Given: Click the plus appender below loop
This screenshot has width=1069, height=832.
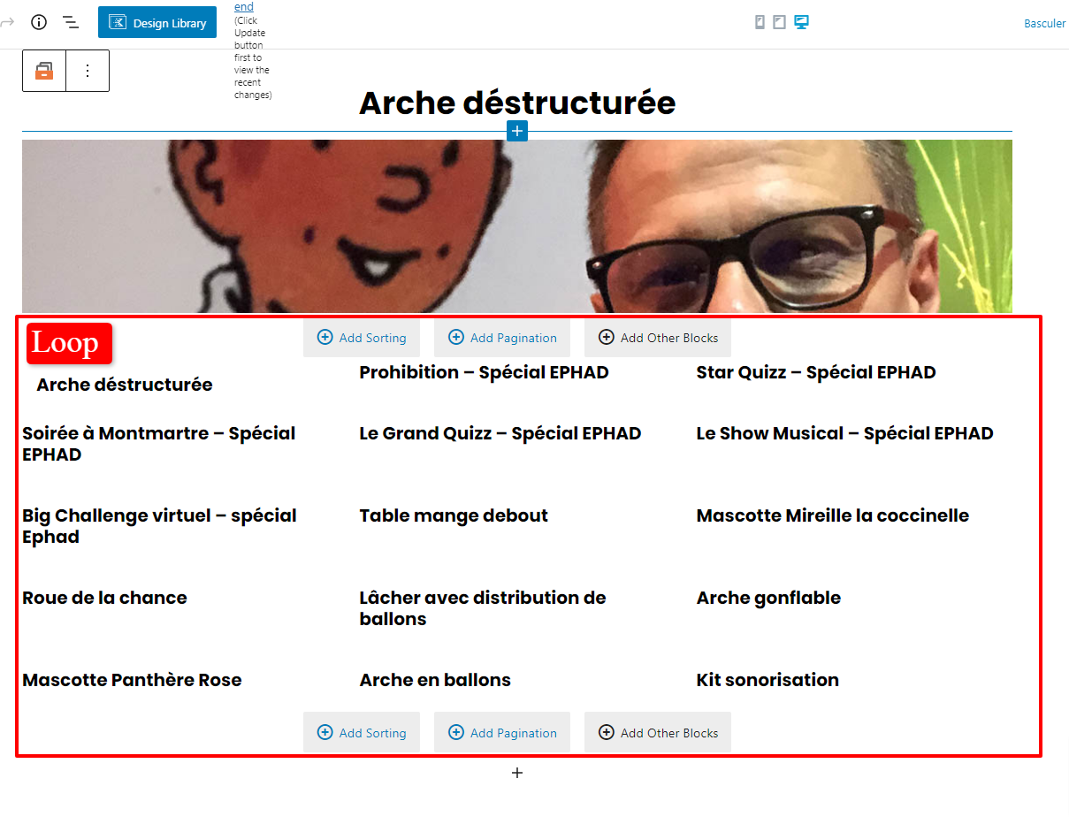Looking at the screenshot, I should 517,773.
